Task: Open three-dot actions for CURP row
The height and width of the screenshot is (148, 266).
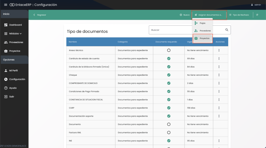Action: tap(219, 108)
